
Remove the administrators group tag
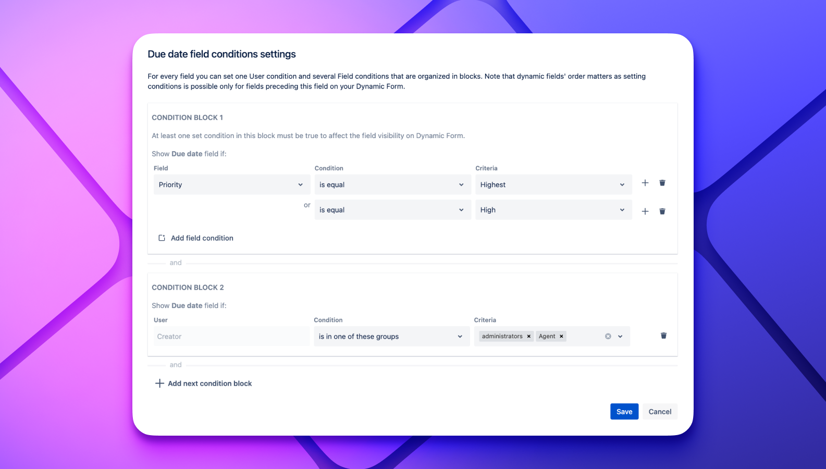pyautogui.click(x=529, y=337)
